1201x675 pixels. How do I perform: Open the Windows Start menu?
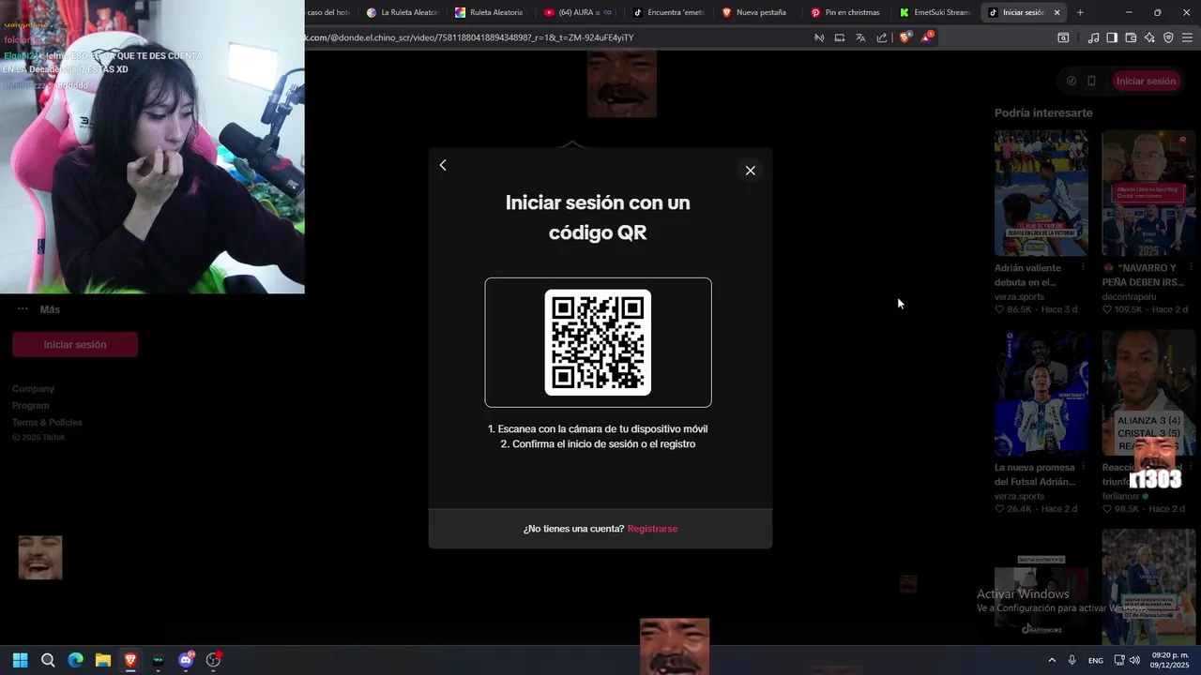click(20, 660)
